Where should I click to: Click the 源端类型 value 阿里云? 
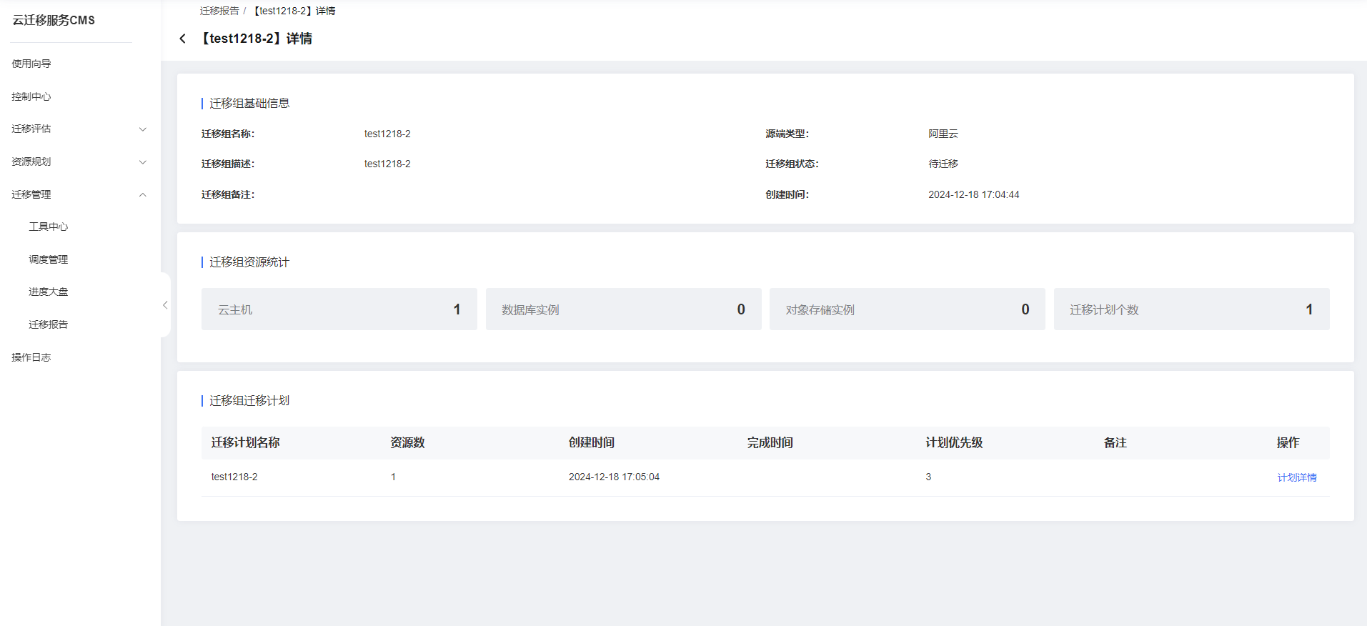pos(943,134)
